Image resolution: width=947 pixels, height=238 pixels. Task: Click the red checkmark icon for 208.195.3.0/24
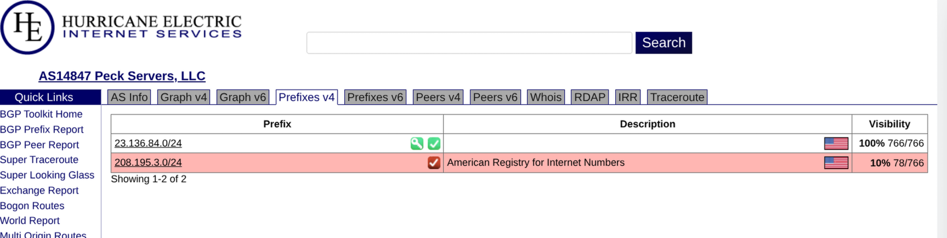click(434, 163)
